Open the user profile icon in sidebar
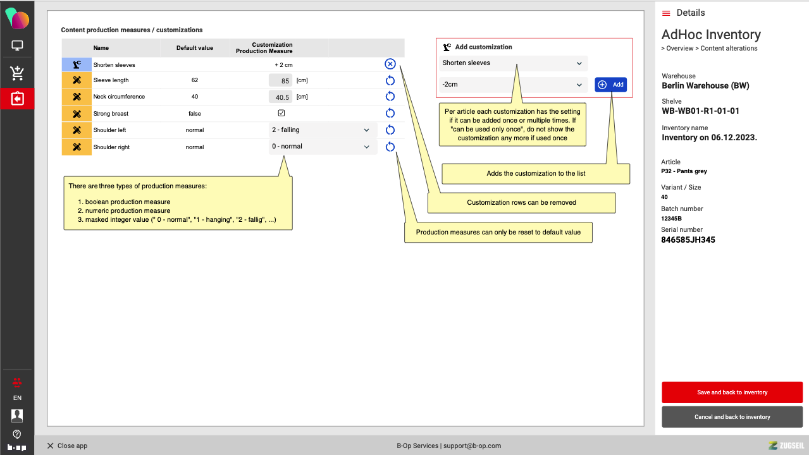 [x=17, y=415]
